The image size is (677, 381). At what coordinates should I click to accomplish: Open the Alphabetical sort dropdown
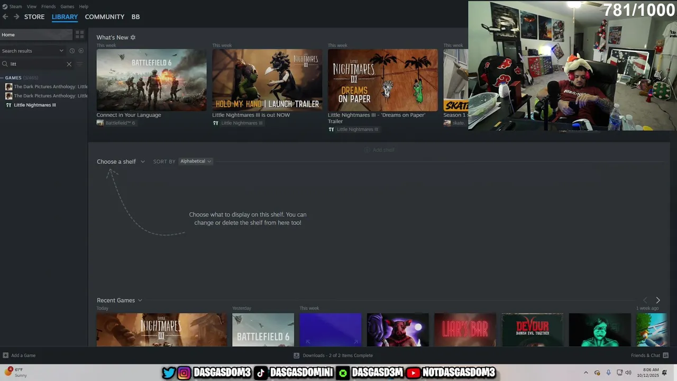coord(195,161)
